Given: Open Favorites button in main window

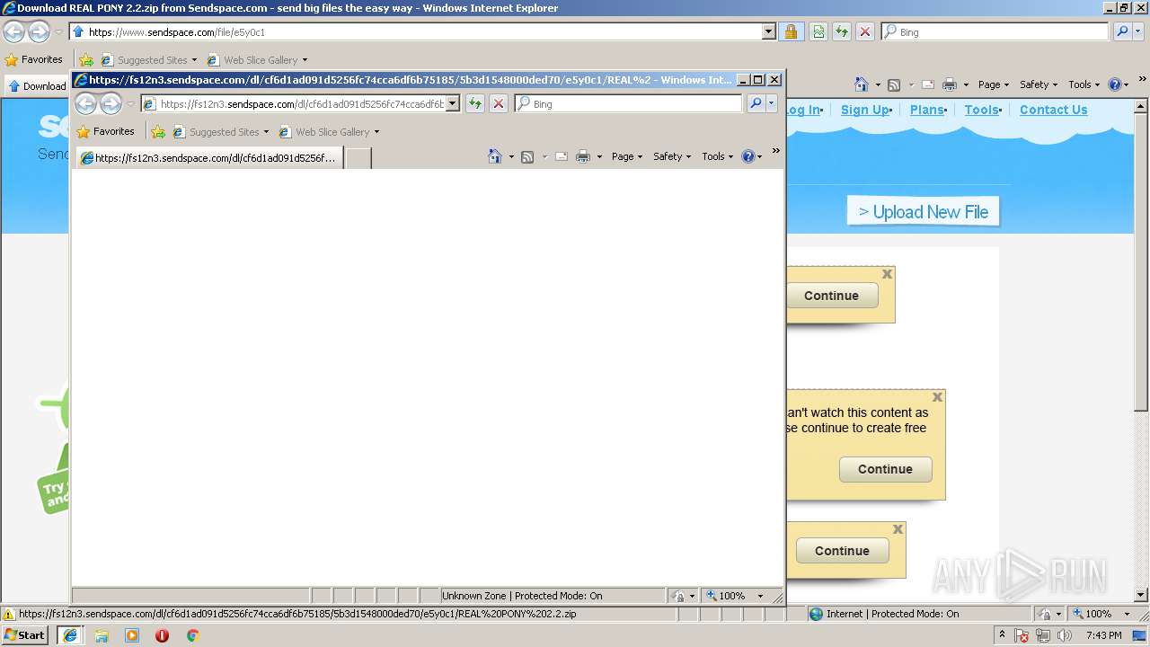Looking at the screenshot, I should tap(33, 59).
